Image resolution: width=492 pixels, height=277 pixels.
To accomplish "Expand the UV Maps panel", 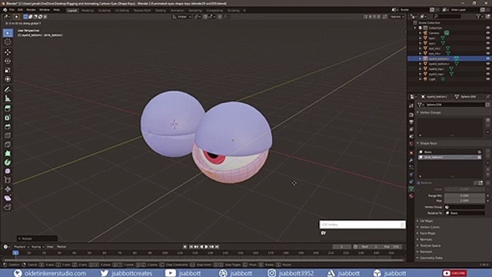I will tap(426, 221).
